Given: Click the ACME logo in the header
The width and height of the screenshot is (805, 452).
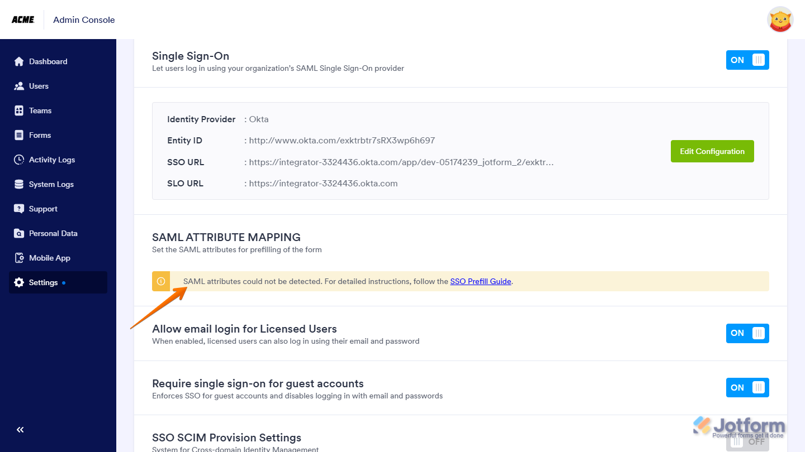Looking at the screenshot, I should pos(23,19).
